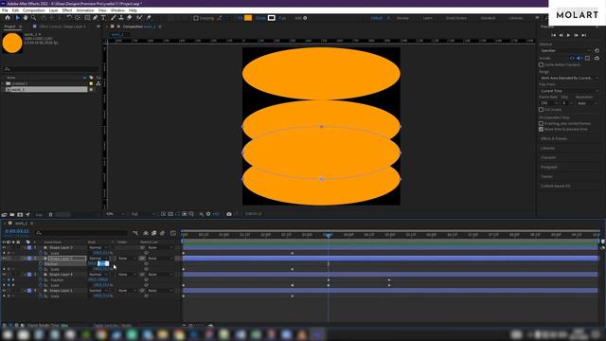Select the Roto Brush tool
The image size is (606, 341).
(x=139, y=18)
